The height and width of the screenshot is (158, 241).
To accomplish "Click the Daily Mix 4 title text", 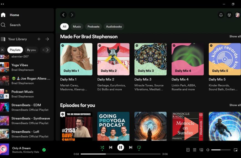I will [x=180, y=79].
